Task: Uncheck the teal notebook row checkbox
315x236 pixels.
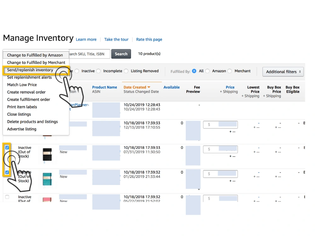Action: [7, 172]
